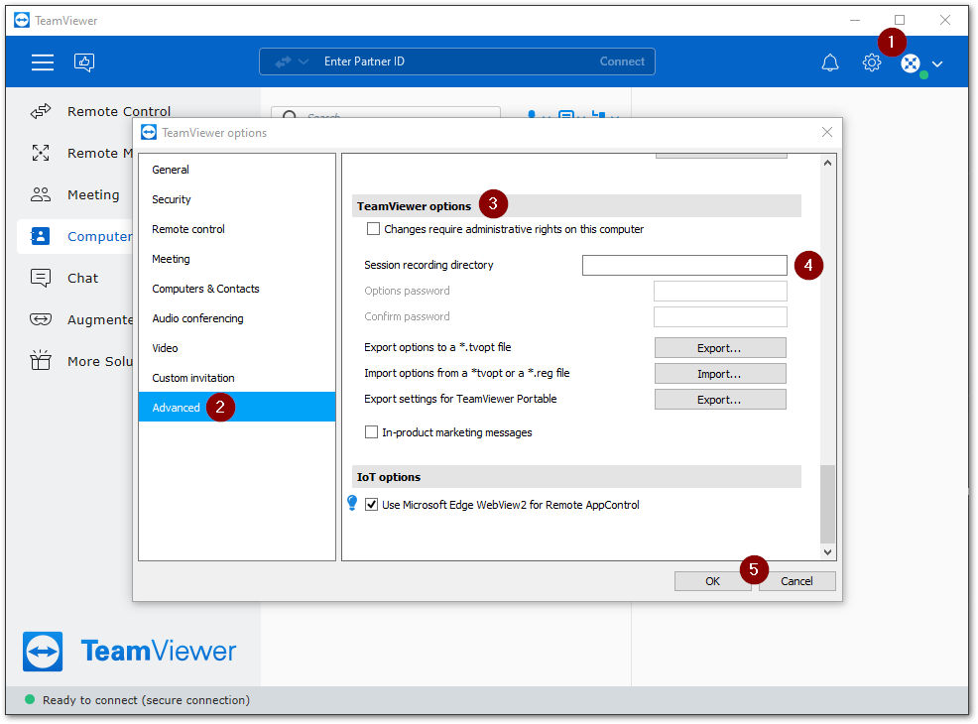Image resolution: width=978 pixels, height=724 pixels.
Task: Confirm options with OK button
Action: click(712, 581)
